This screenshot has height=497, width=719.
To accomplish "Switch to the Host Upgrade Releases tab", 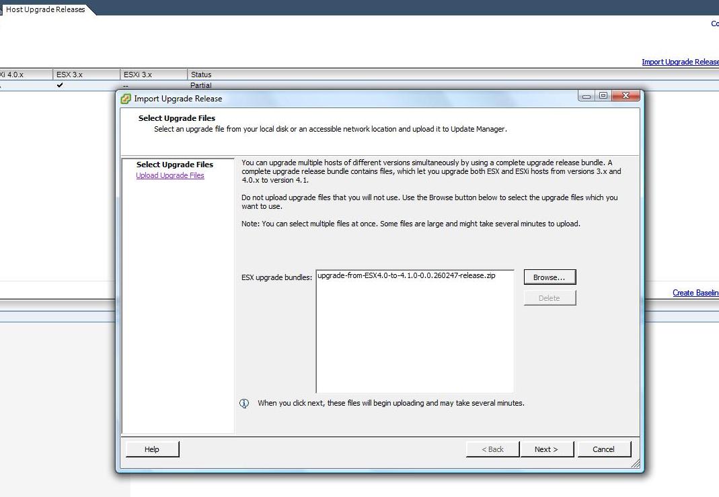I will 45,9.
